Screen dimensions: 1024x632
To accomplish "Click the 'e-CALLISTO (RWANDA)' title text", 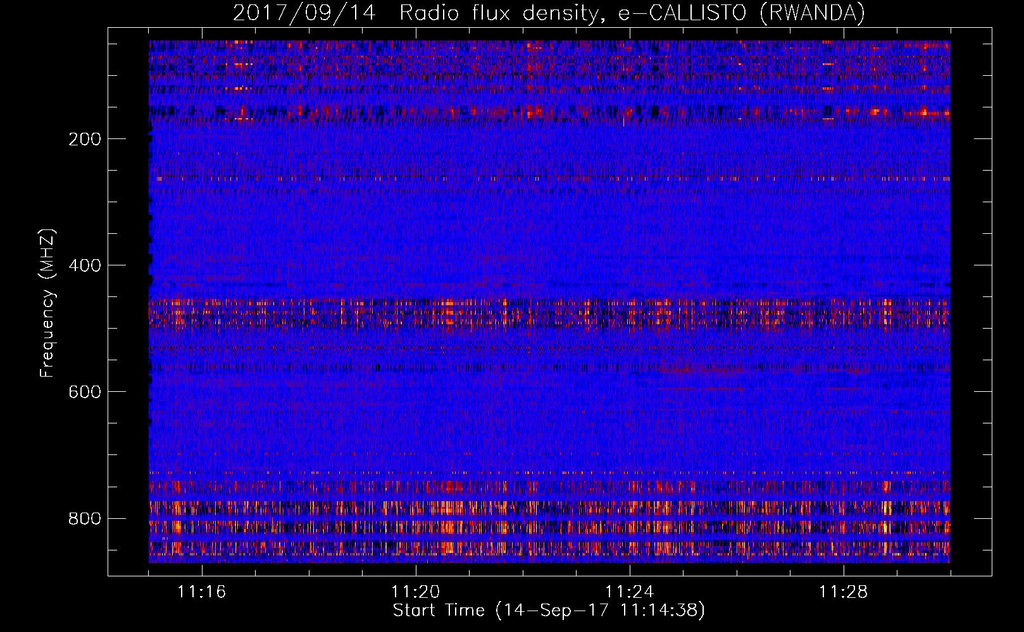I will [742, 13].
